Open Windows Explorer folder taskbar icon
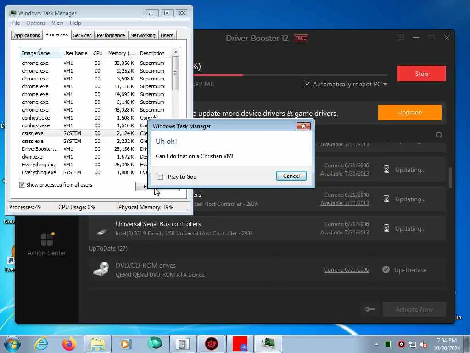Screen dimensions: 470x353 click(98, 344)
